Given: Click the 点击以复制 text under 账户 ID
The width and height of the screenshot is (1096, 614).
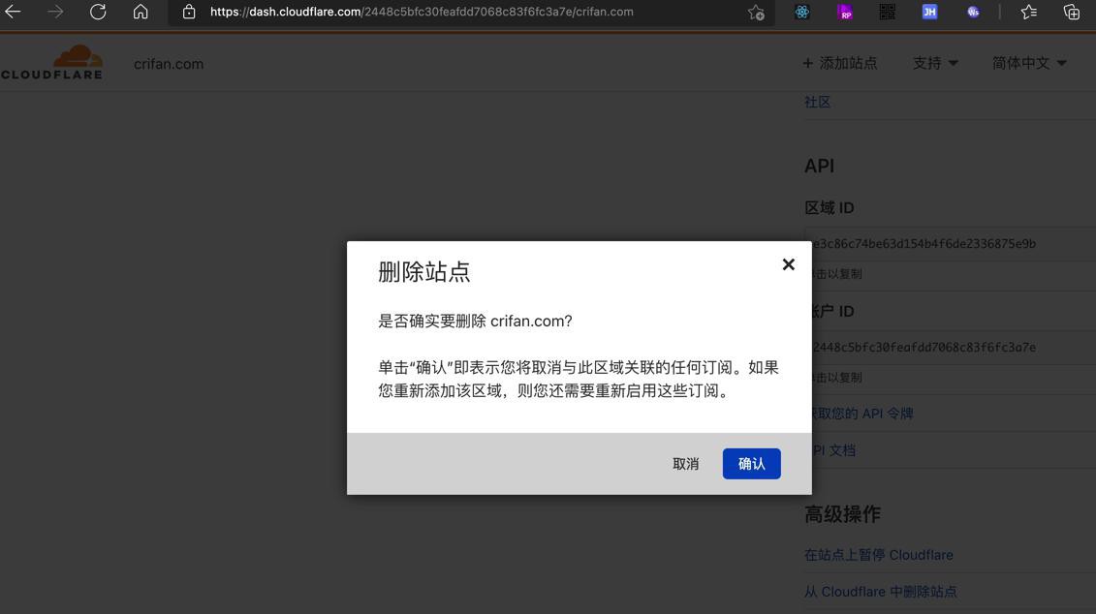Looking at the screenshot, I should click(x=836, y=377).
